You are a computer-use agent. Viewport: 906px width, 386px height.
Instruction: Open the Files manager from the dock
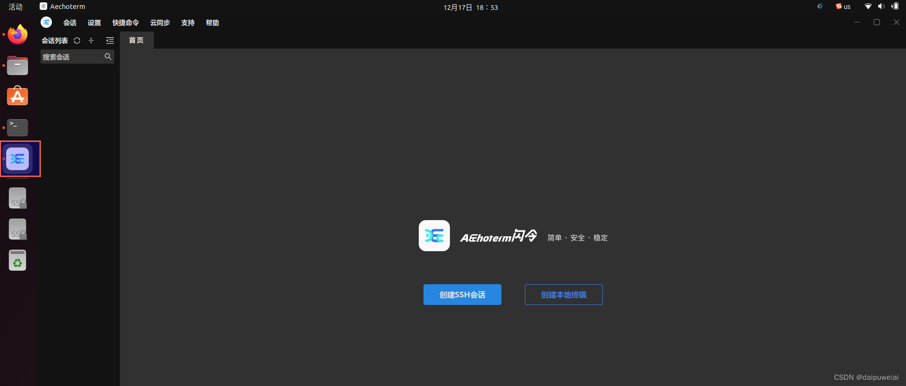click(x=17, y=66)
